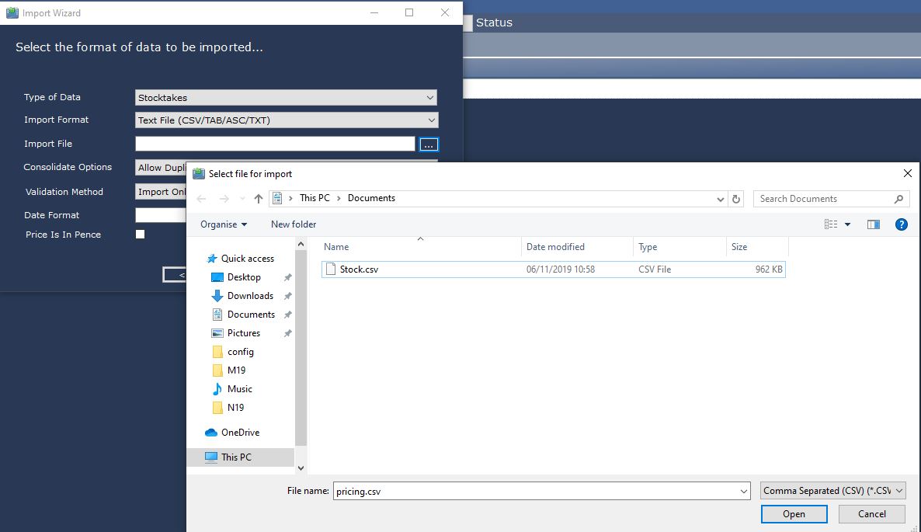Sort files by Name column header
The height and width of the screenshot is (532, 921).
tap(421, 247)
